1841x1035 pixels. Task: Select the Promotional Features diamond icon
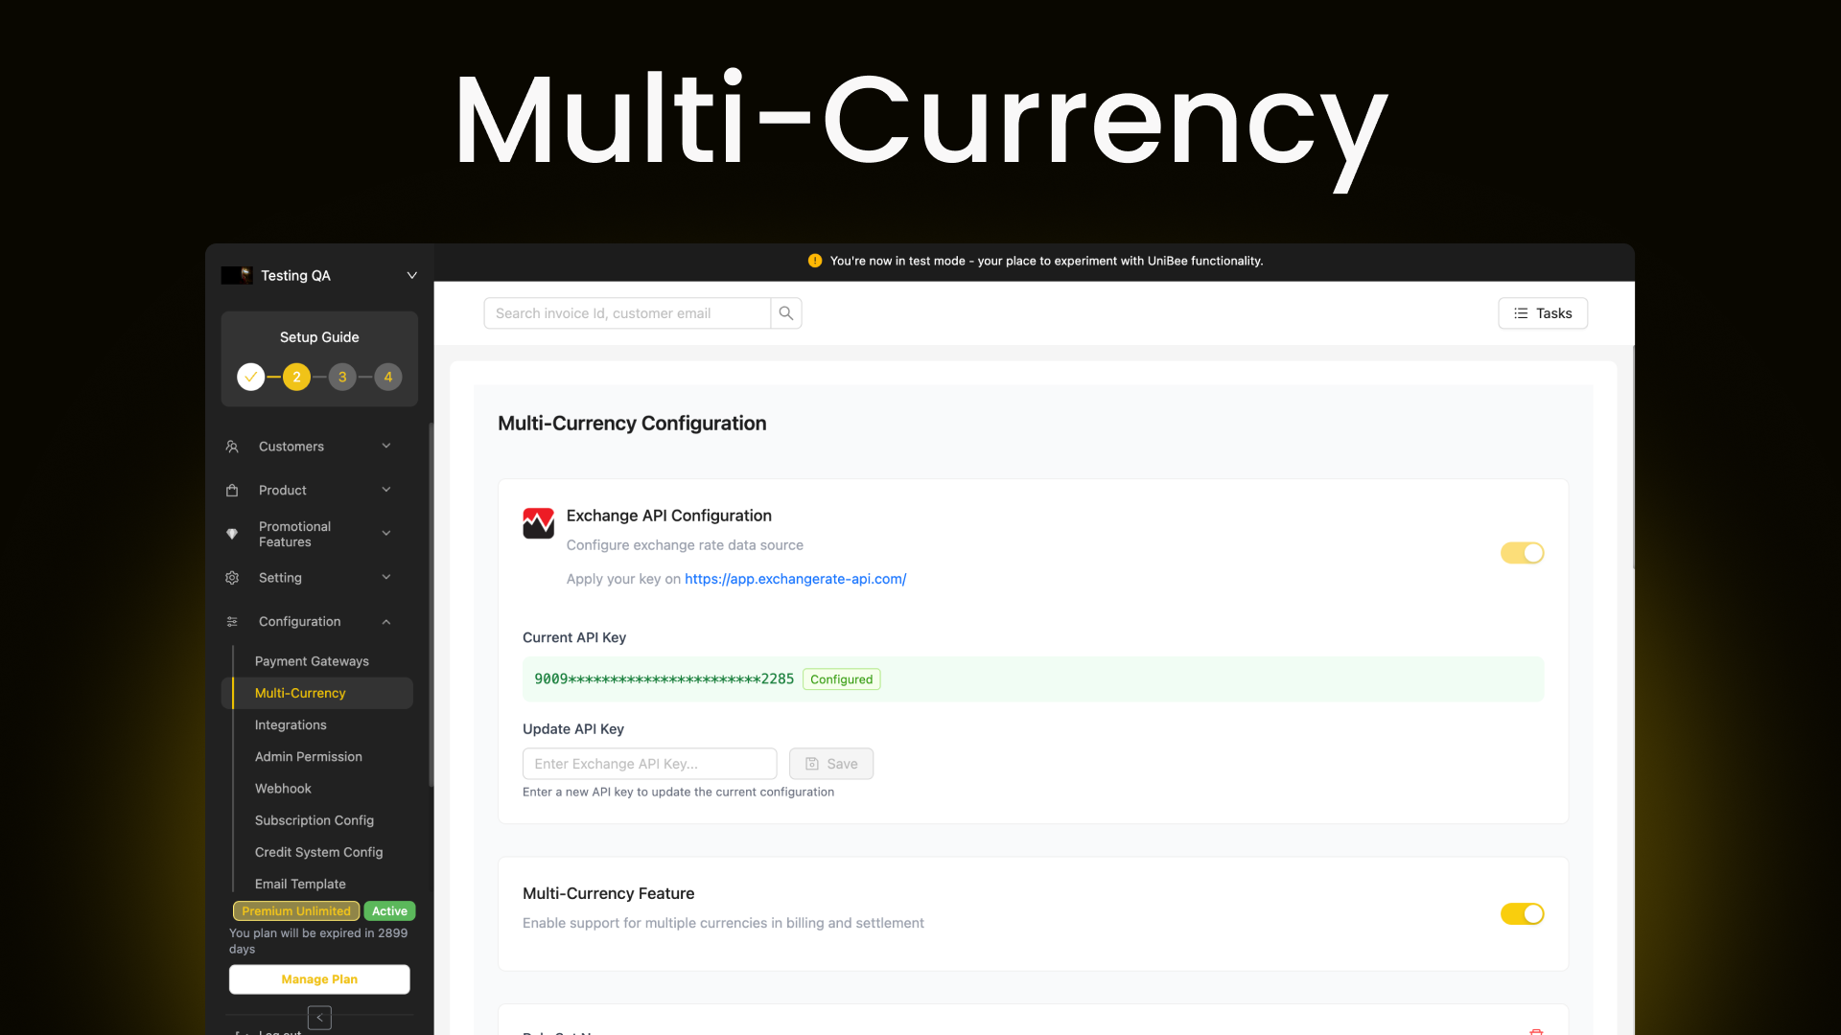232,534
